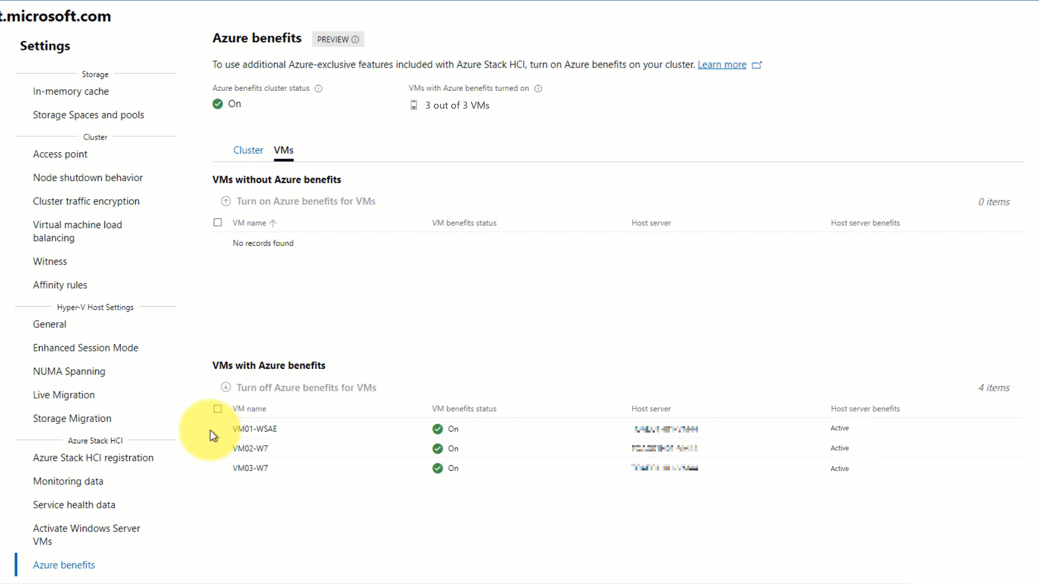Switch to the Cluster tab
The height and width of the screenshot is (584, 1039).
point(248,150)
